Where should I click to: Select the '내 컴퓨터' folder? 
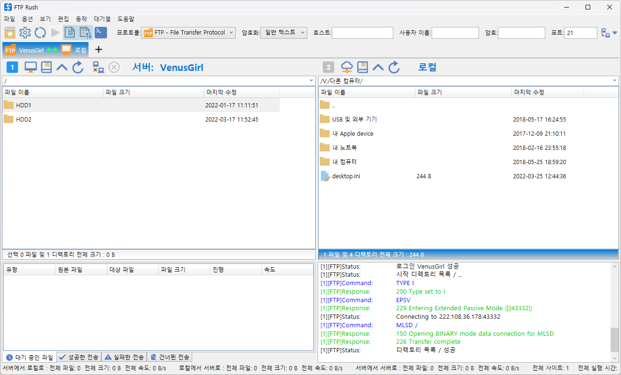(x=451, y=162)
